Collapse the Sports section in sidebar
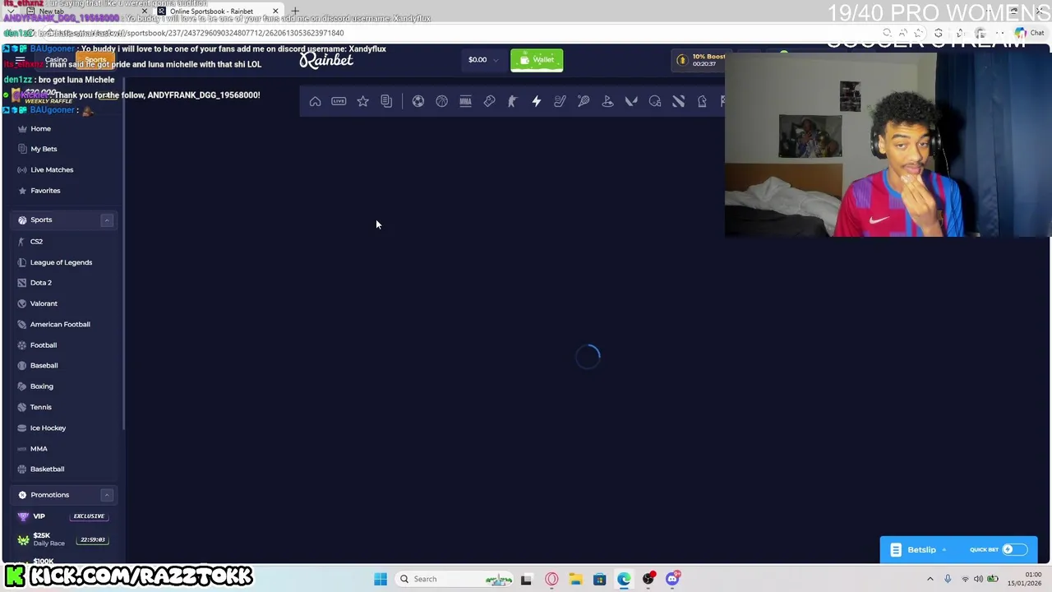Image resolution: width=1052 pixels, height=592 pixels. [107, 220]
